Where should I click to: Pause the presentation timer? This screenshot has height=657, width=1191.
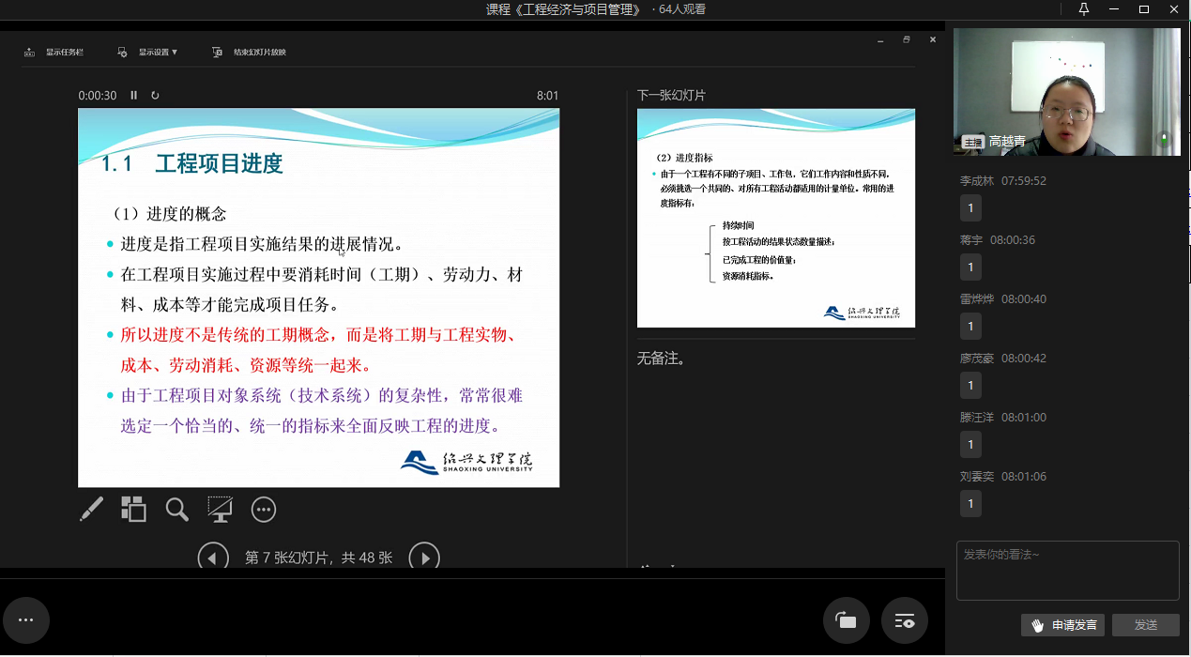pos(134,96)
